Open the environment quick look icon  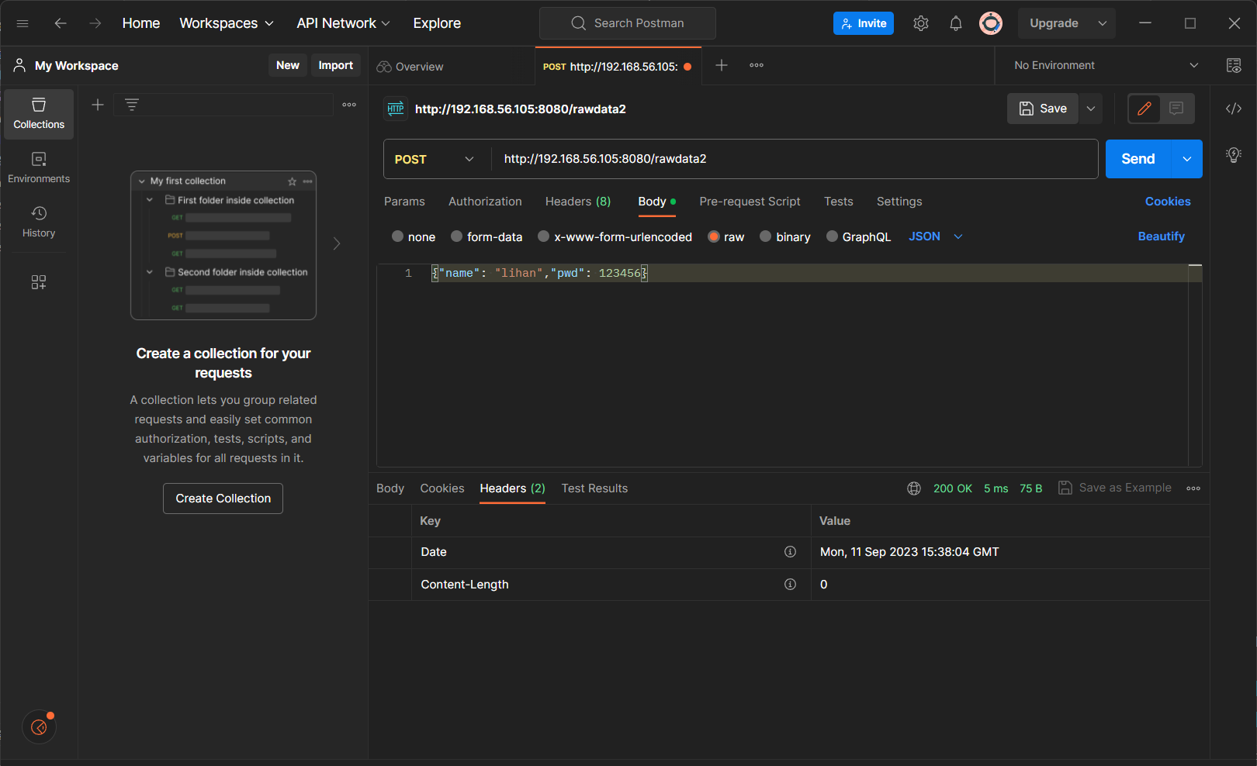[x=1234, y=65]
